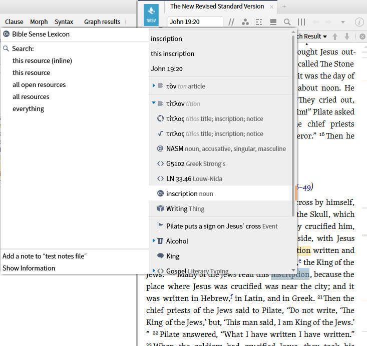Open the inline search magnifier icon

(287, 22)
